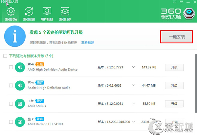Click the Realtek High Definition Audio speaker icon
Image resolution: width=197 pixels, height=135 pixels.
(20, 85)
